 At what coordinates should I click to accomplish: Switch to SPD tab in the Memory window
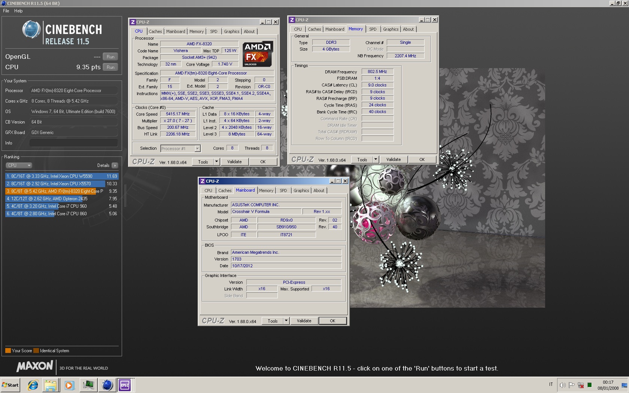[373, 29]
